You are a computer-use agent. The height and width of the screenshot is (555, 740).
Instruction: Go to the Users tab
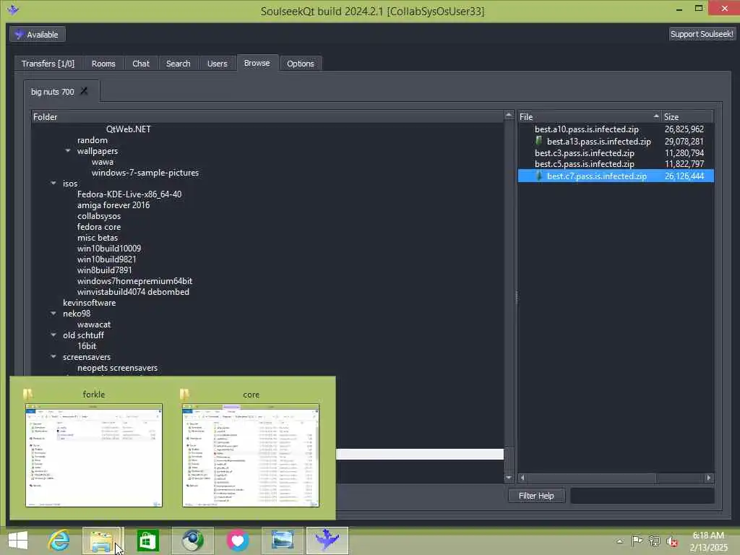217,64
